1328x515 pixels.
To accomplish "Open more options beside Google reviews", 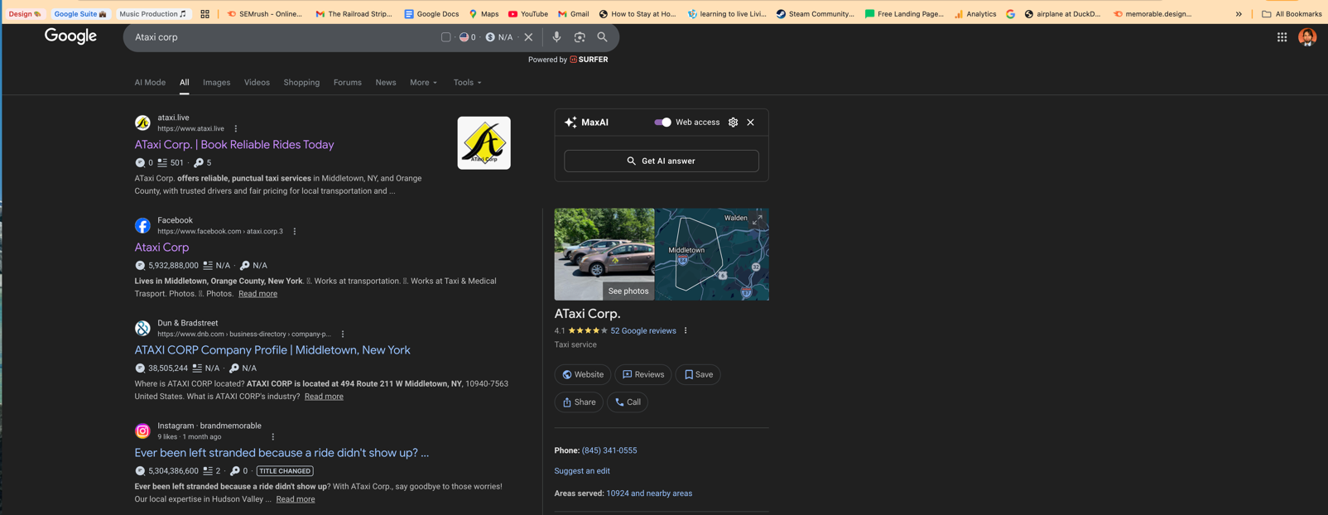I will pos(686,330).
